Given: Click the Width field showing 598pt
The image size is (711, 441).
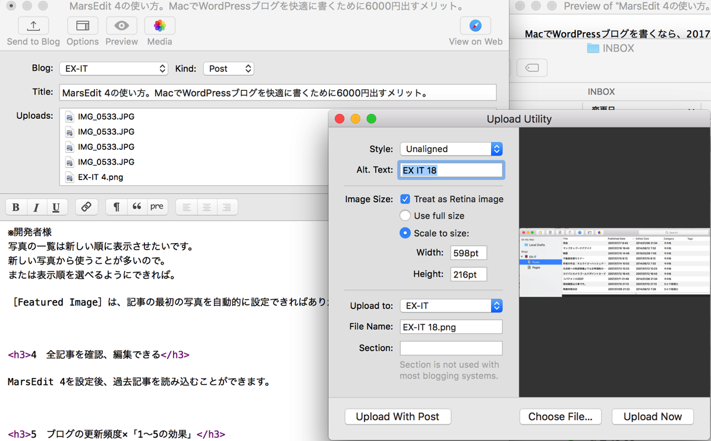Looking at the screenshot, I should coord(468,253).
